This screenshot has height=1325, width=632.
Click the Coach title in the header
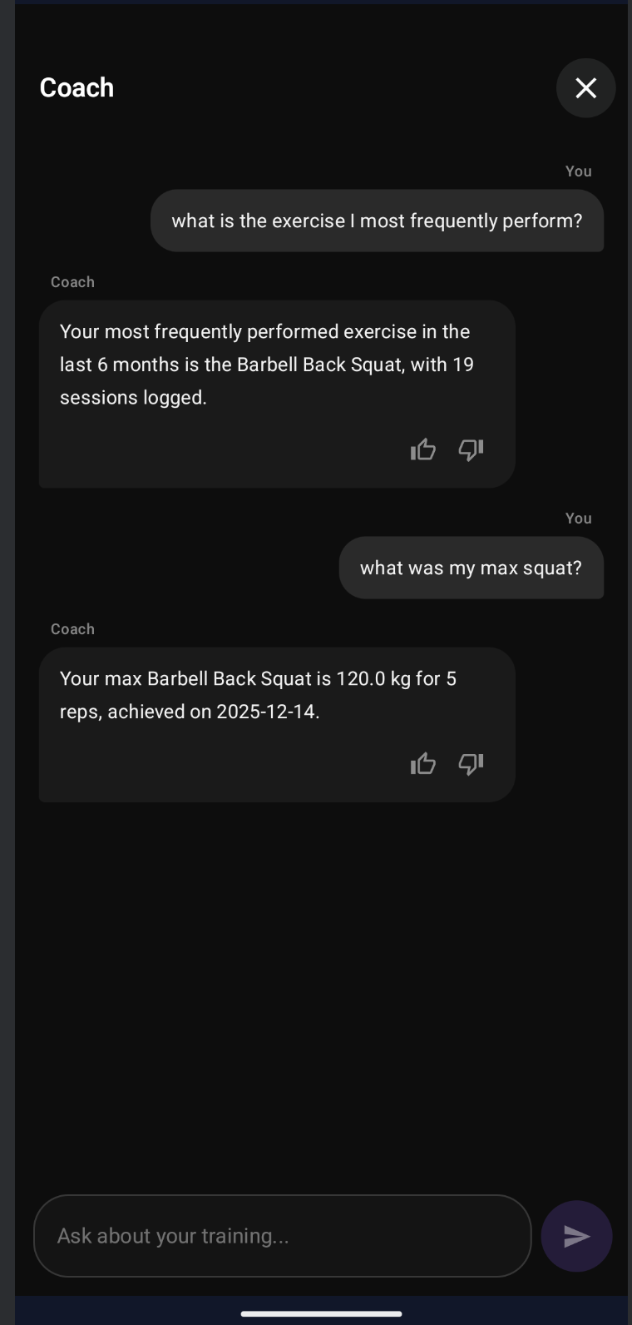coord(77,88)
